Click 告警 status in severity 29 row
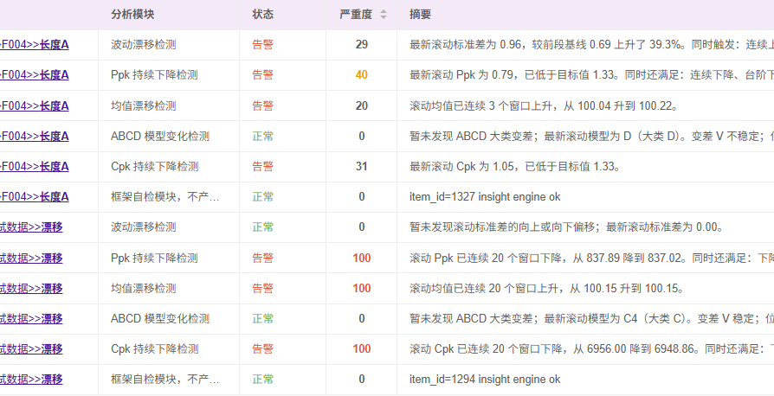 [262, 45]
